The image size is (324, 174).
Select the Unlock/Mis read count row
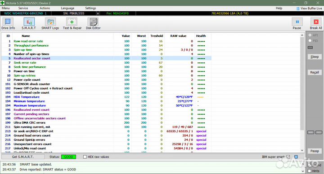(x=106, y=148)
